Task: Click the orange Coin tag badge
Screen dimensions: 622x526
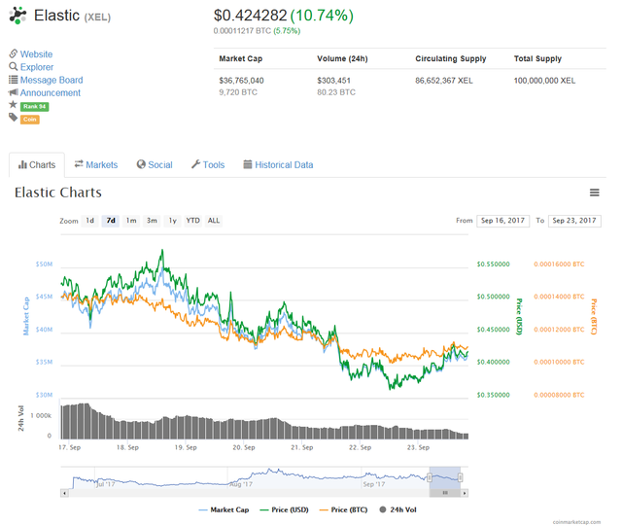Action: coord(30,119)
